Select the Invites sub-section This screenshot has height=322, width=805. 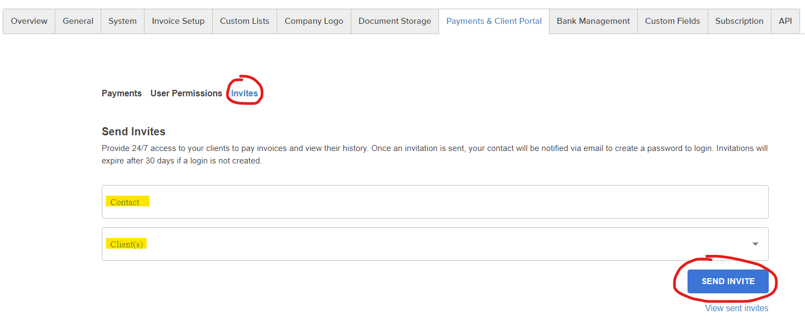click(244, 93)
